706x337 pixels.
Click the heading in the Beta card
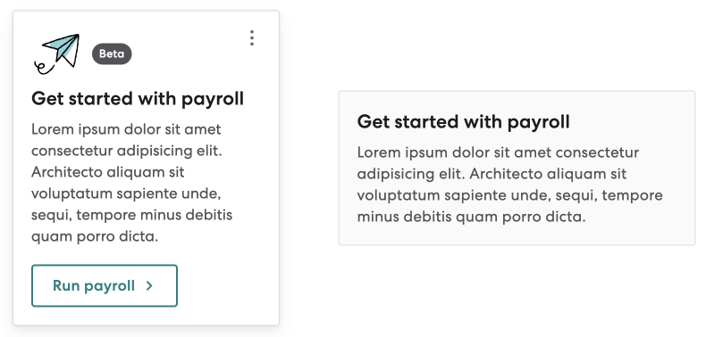point(138,99)
